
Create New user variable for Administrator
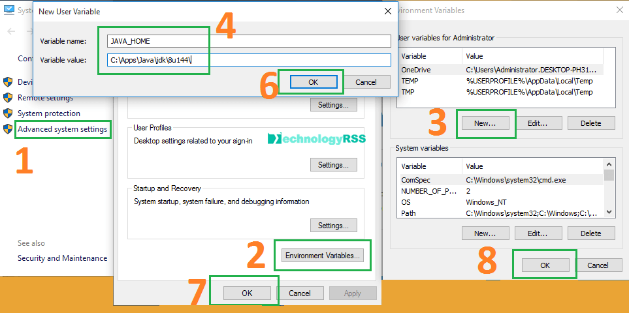[x=485, y=123]
